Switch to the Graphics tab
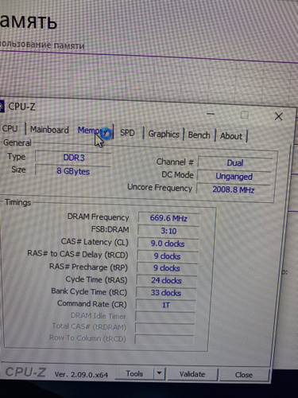Image resolution: width=298 pixels, height=398 pixels. tap(164, 134)
